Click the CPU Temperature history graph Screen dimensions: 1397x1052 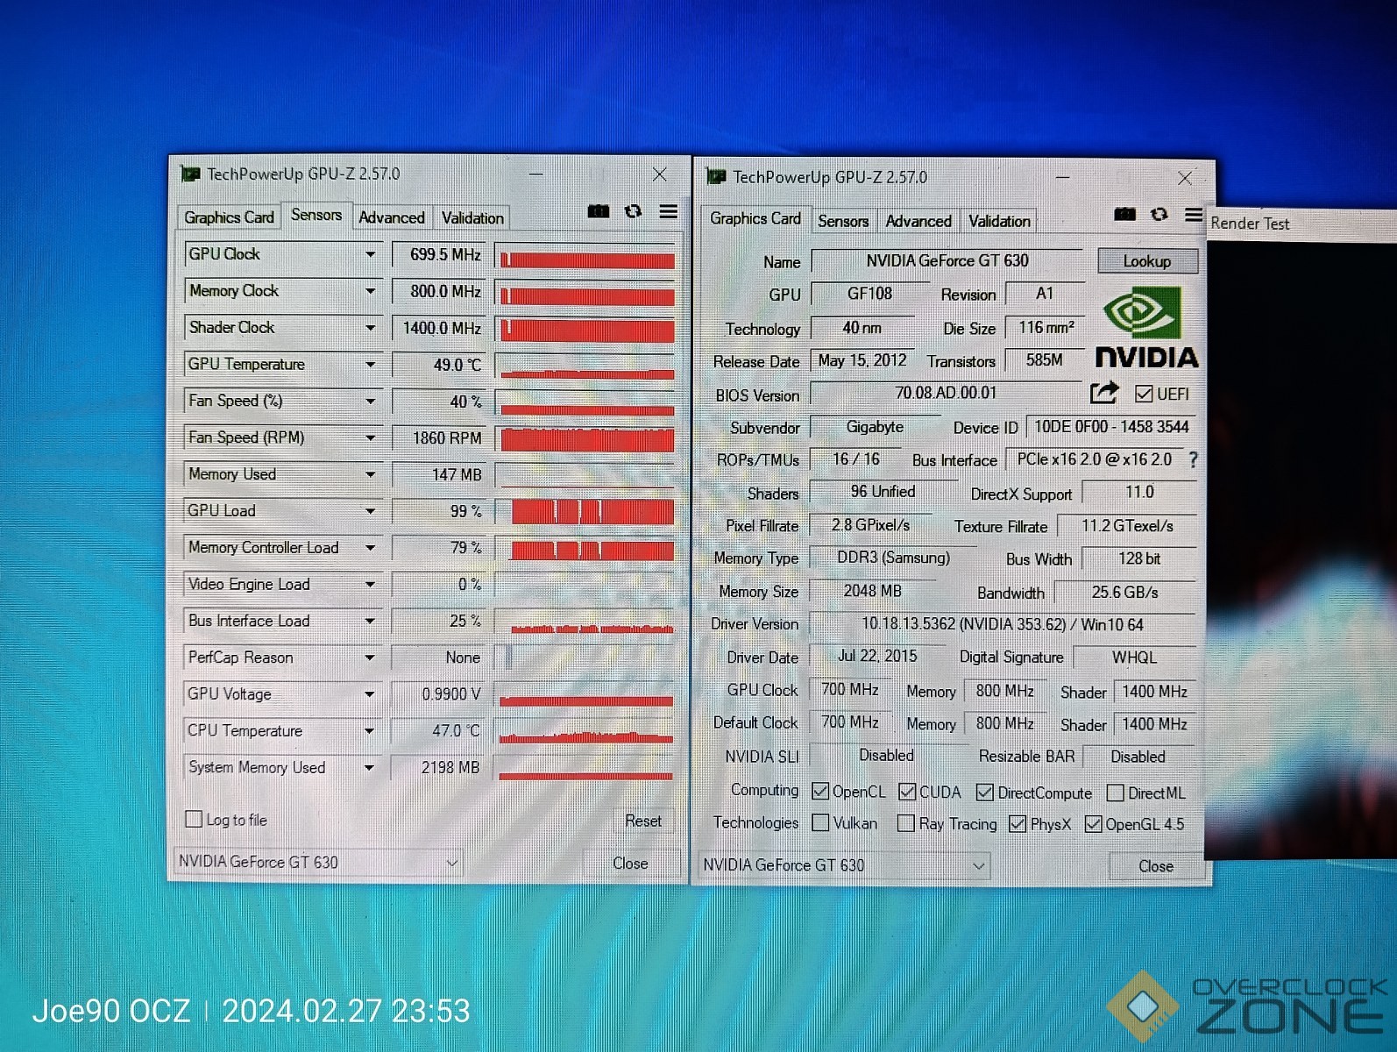pyautogui.click(x=585, y=731)
